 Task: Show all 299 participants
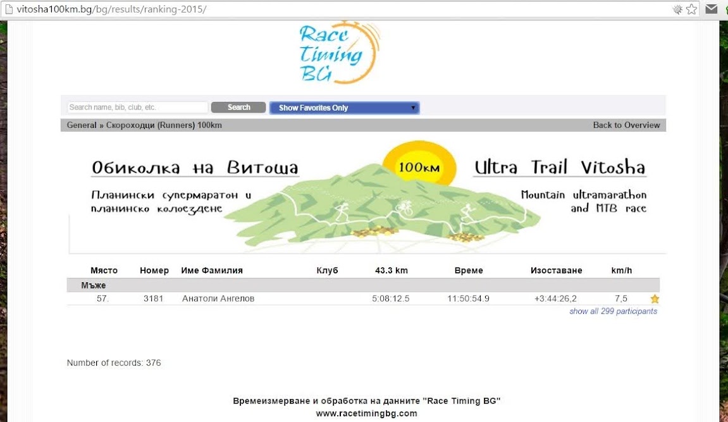(614, 311)
